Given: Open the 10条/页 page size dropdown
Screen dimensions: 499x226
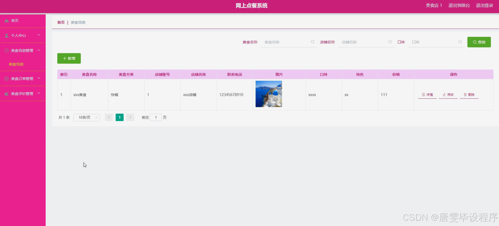Looking at the screenshot, I should point(87,118).
